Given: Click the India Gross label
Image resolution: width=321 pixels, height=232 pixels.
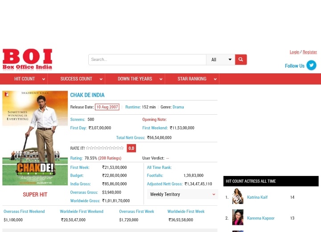Looking at the screenshot, I should [x=80, y=184].
